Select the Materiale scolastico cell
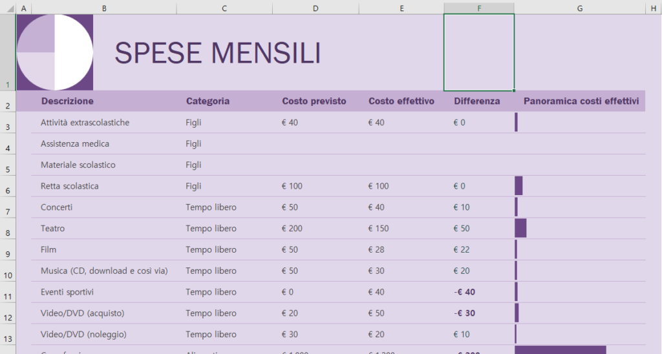Screen dimensions: 662x354 [x=104, y=165]
